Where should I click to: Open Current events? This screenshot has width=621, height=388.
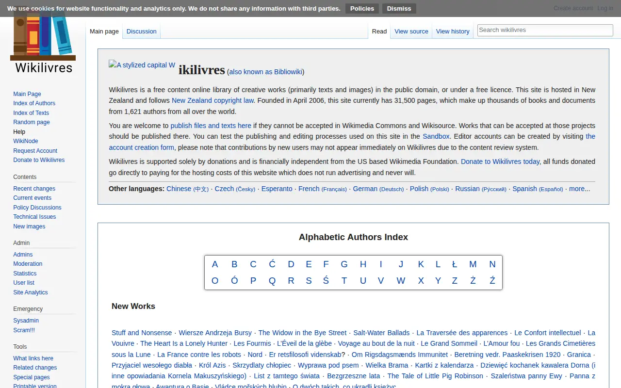click(32, 198)
